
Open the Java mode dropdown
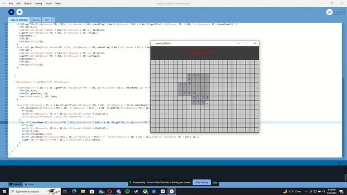click(339, 12)
